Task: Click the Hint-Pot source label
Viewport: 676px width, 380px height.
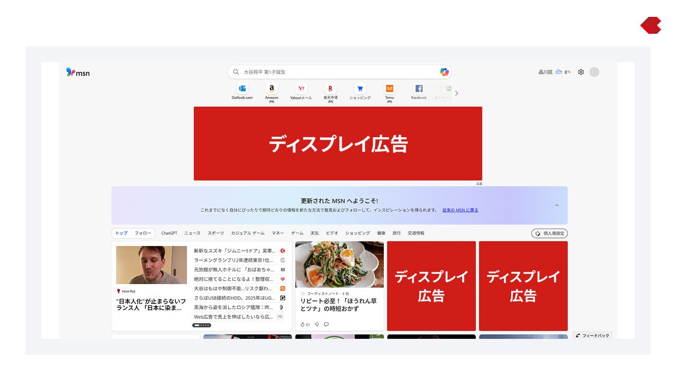Action: pos(127,291)
